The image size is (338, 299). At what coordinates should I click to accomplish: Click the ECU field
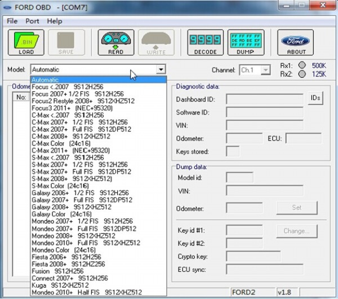point(304,138)
